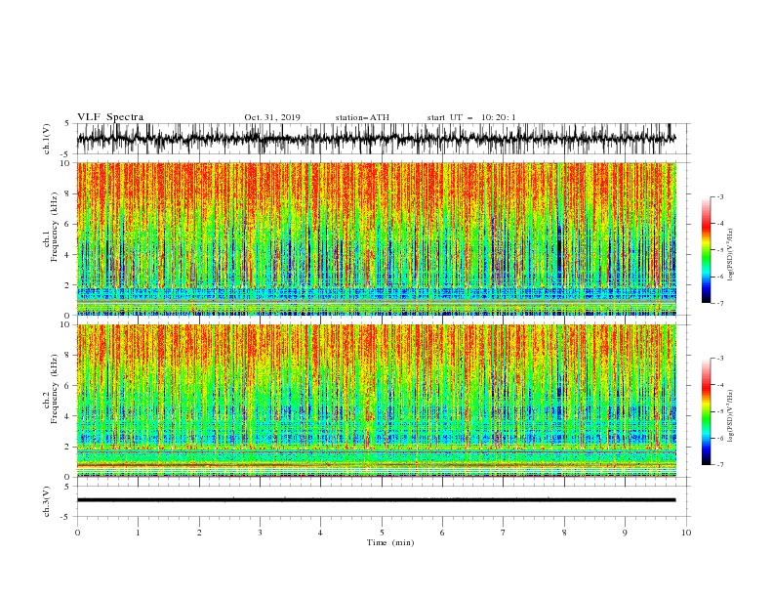
Task: Click time axis tick label '2'
Action: click(x=199, y=533)
